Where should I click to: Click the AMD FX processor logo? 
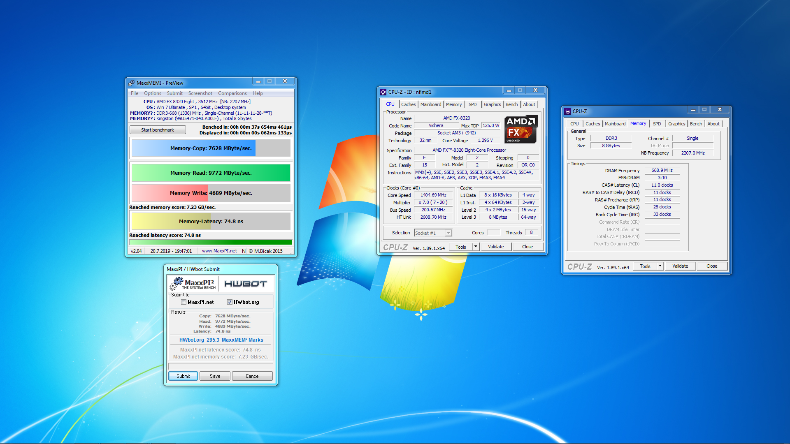(521, 129)
